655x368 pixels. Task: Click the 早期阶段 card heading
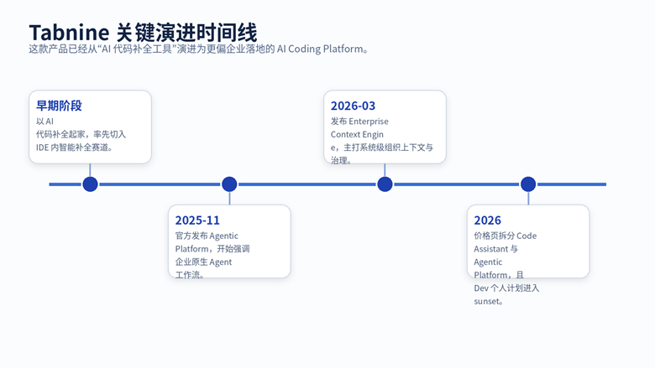[x=59, y=106]
